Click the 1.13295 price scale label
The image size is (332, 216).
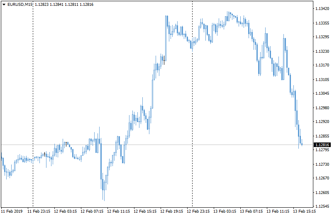322,37
